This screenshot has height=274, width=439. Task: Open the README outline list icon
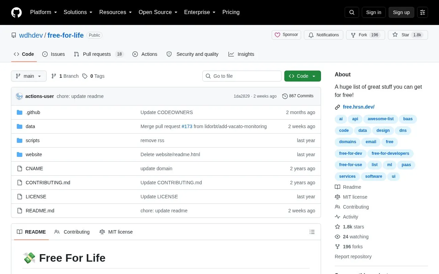click(312, 232)
